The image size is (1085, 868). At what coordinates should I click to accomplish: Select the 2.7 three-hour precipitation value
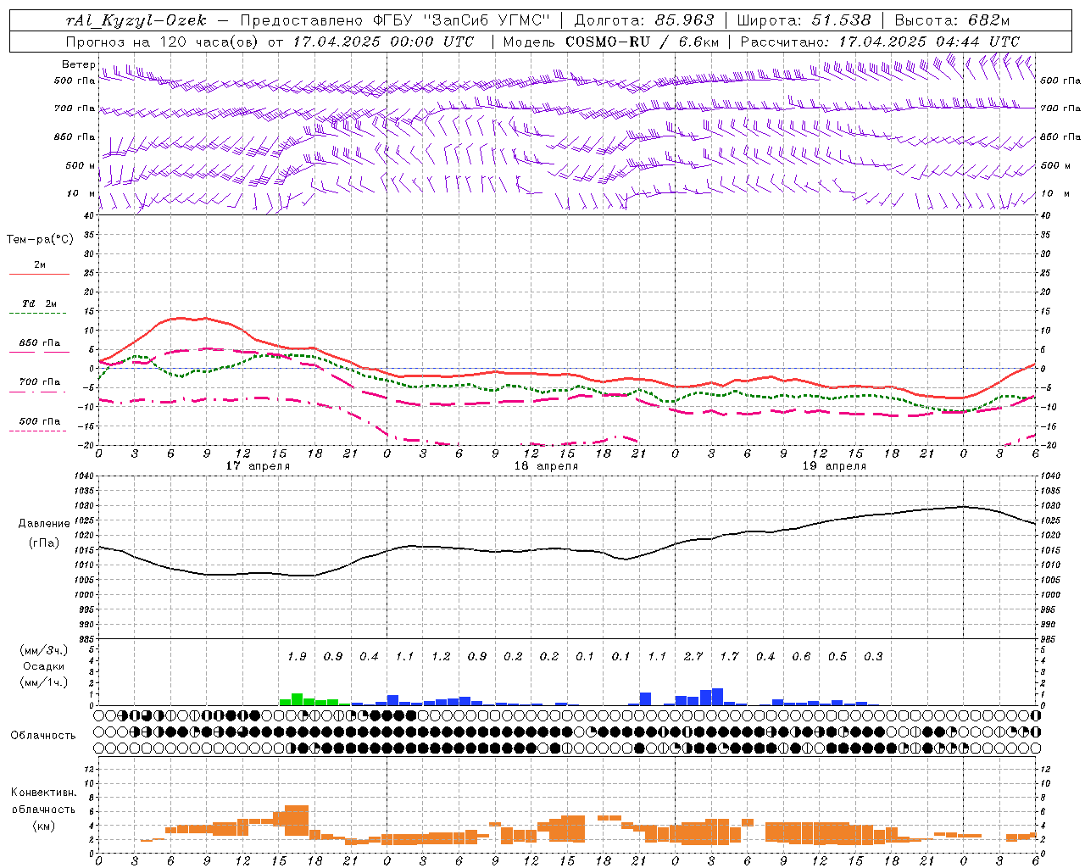(693, 656)
